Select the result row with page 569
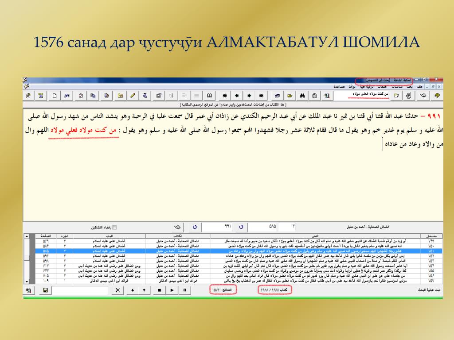 tap(239, 241)
